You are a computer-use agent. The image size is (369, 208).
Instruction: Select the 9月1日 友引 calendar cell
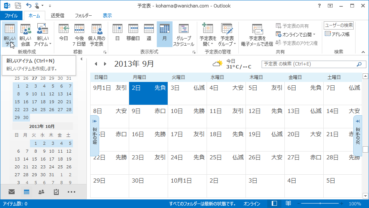click(110, 93)
